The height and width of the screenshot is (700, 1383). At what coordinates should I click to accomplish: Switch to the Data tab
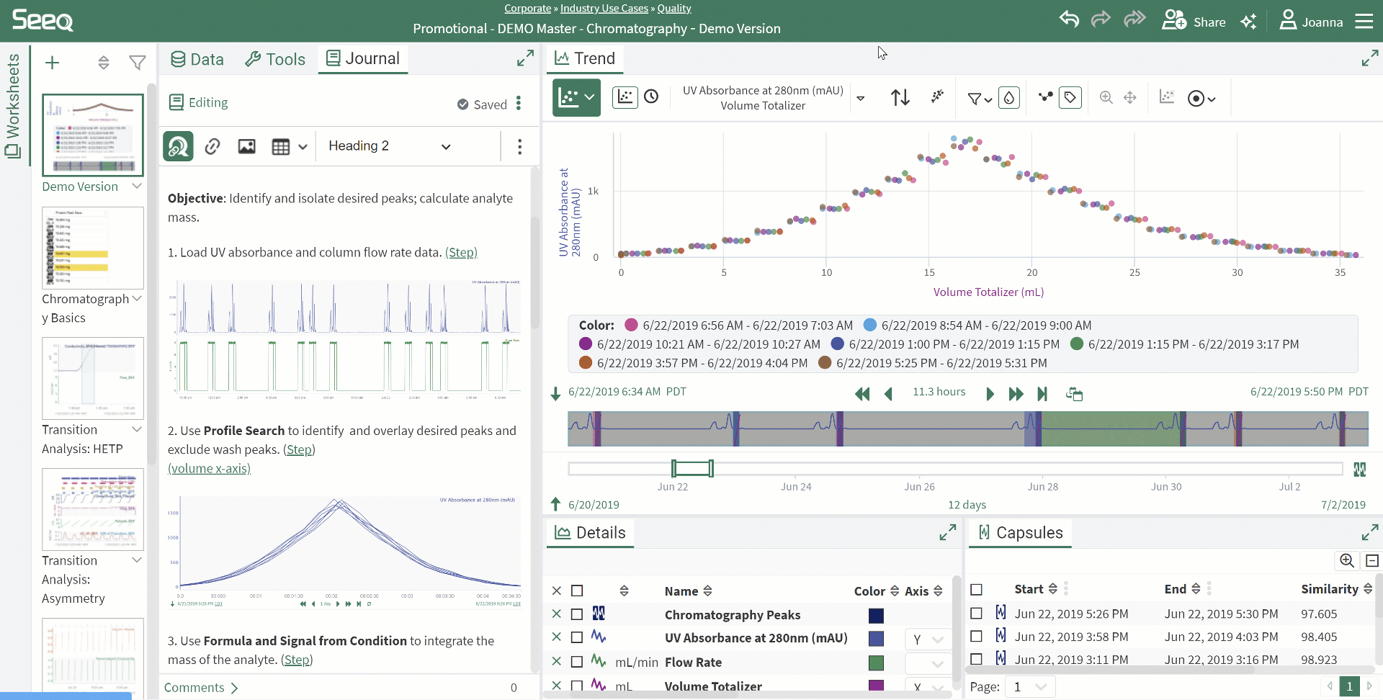click(x=197, y=59)
